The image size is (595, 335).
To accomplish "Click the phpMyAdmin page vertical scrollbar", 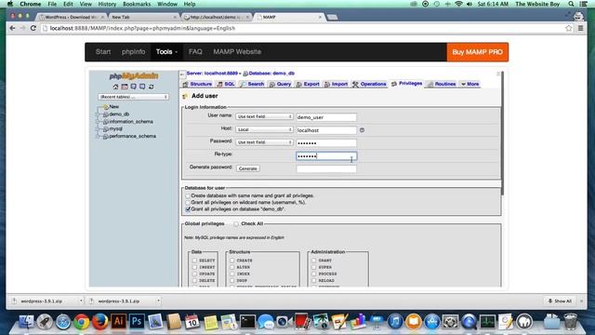I will [x=502, y=134].
